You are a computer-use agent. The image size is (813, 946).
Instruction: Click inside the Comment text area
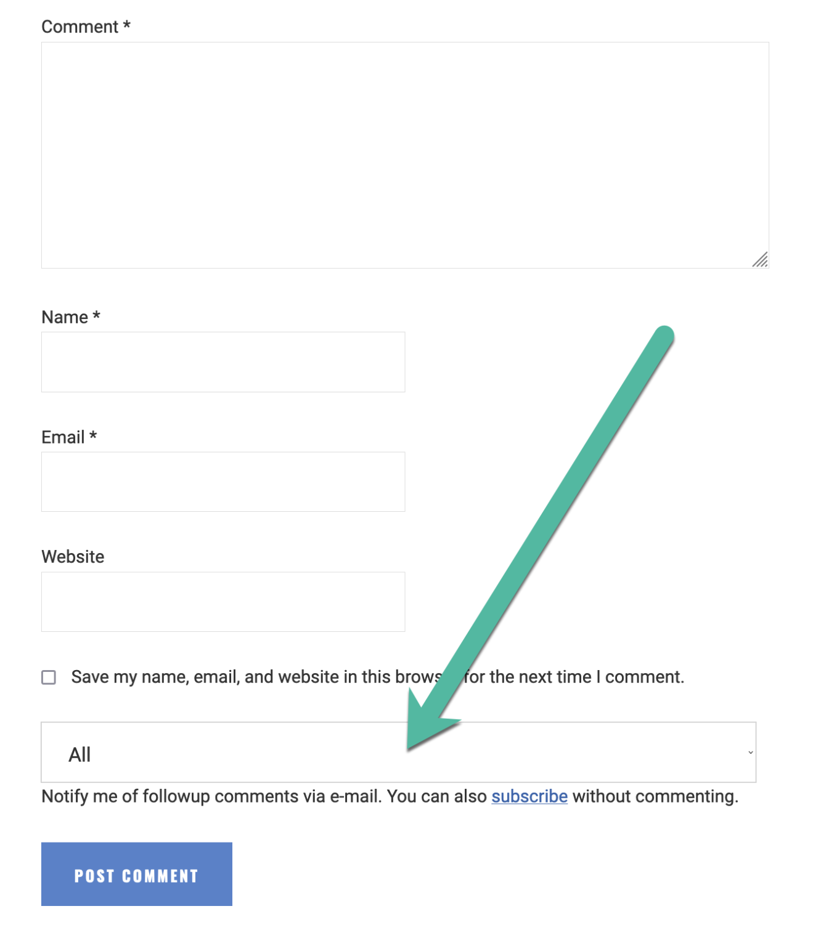point(404,154)
